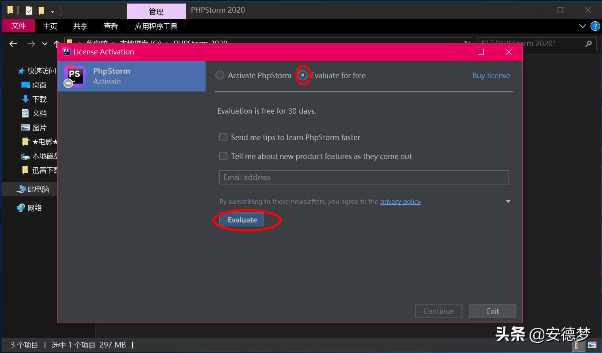This screenshot has width=602, height=353.
Task: Click the disabled Continue button
Action: click(x=438, y=311)
